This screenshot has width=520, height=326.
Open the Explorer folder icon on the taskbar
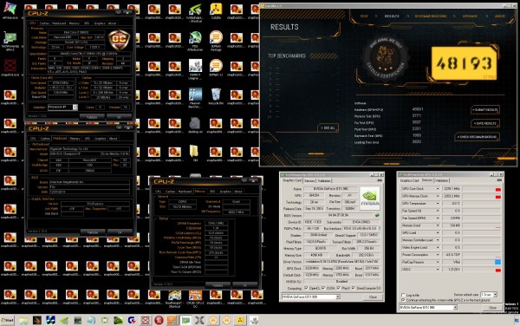[23, 320]
